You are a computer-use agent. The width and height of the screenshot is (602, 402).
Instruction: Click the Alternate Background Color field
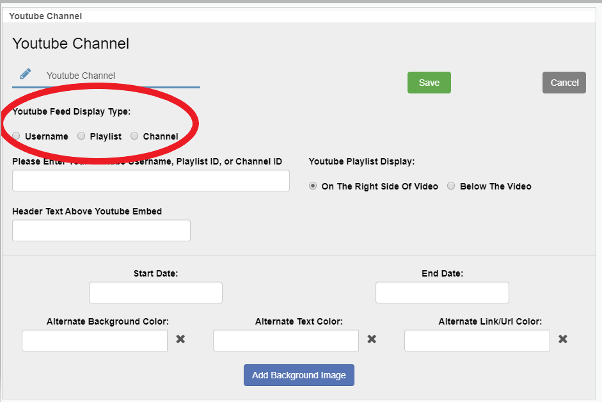click(95, 341)
